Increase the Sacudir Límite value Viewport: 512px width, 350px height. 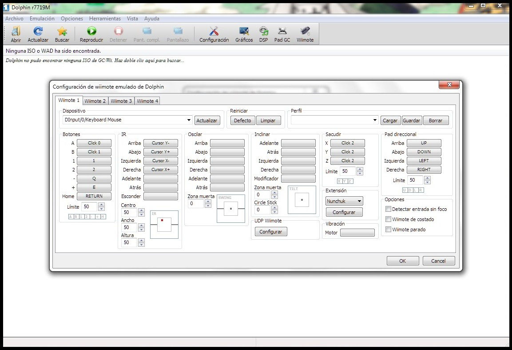pos(360,169)
